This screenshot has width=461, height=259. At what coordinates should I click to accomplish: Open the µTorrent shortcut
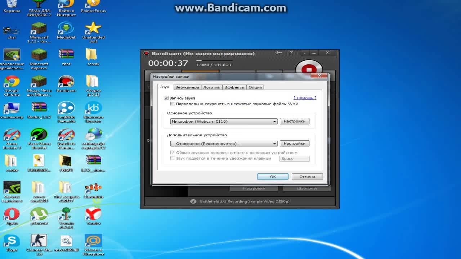coord(39,217)
